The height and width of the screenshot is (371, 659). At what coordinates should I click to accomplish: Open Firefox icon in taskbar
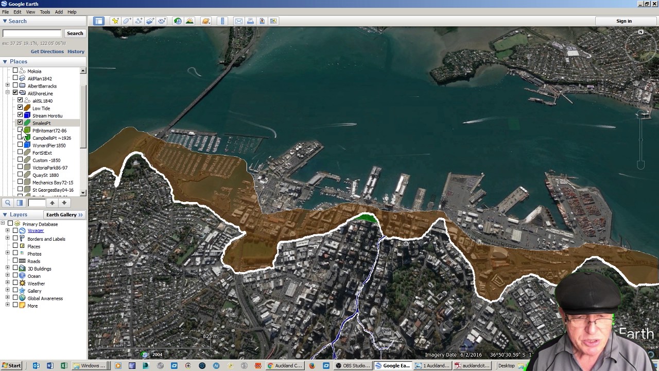(x=311, y=366)
